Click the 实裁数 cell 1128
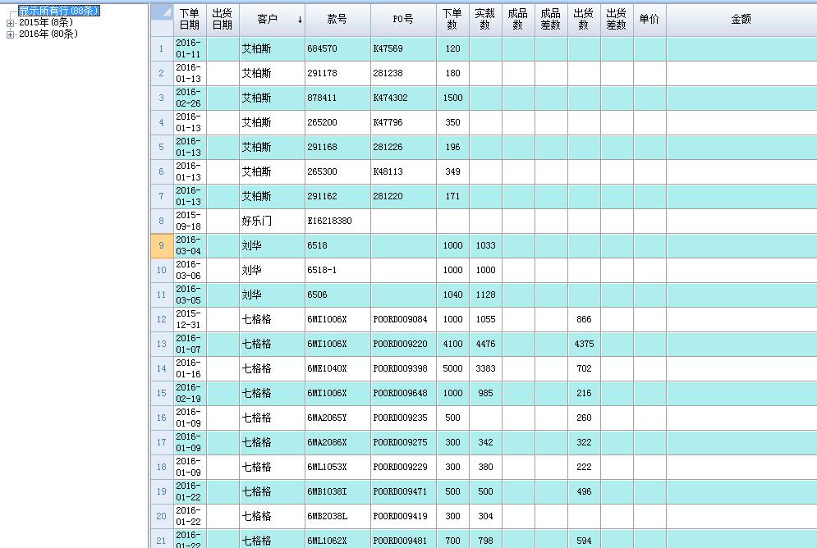The width and height of the screenshot is (817, 548). pyautogui.click(x=485, y=295)
